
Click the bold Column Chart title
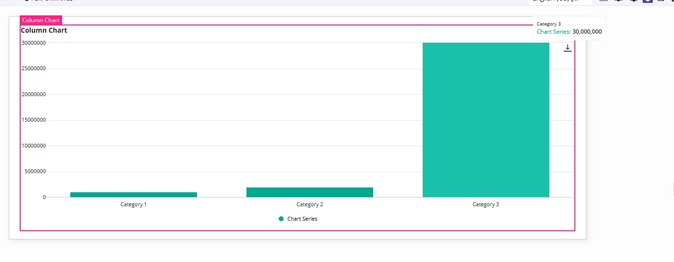(44, 30)
